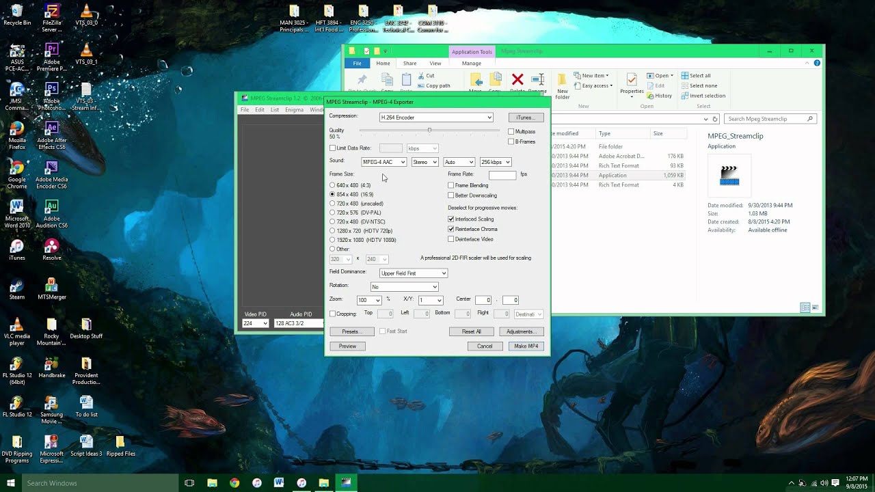Select the Handbrake desktop icon
The image size is (875, 492).
51,367
